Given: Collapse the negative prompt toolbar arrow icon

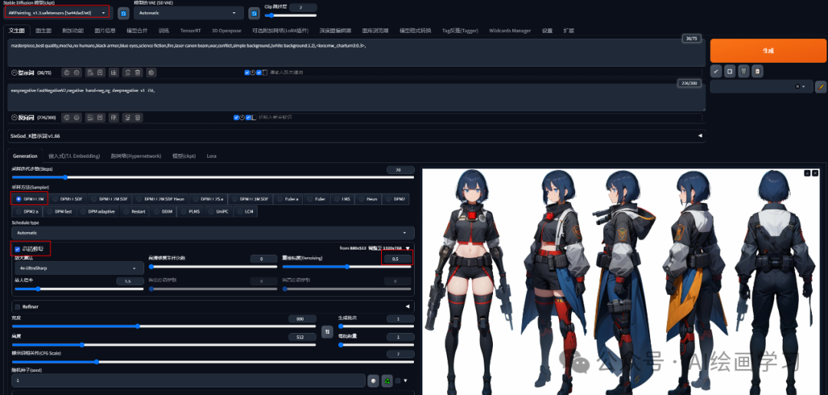Looking at the screenshot, I should (x=15, y=117).
